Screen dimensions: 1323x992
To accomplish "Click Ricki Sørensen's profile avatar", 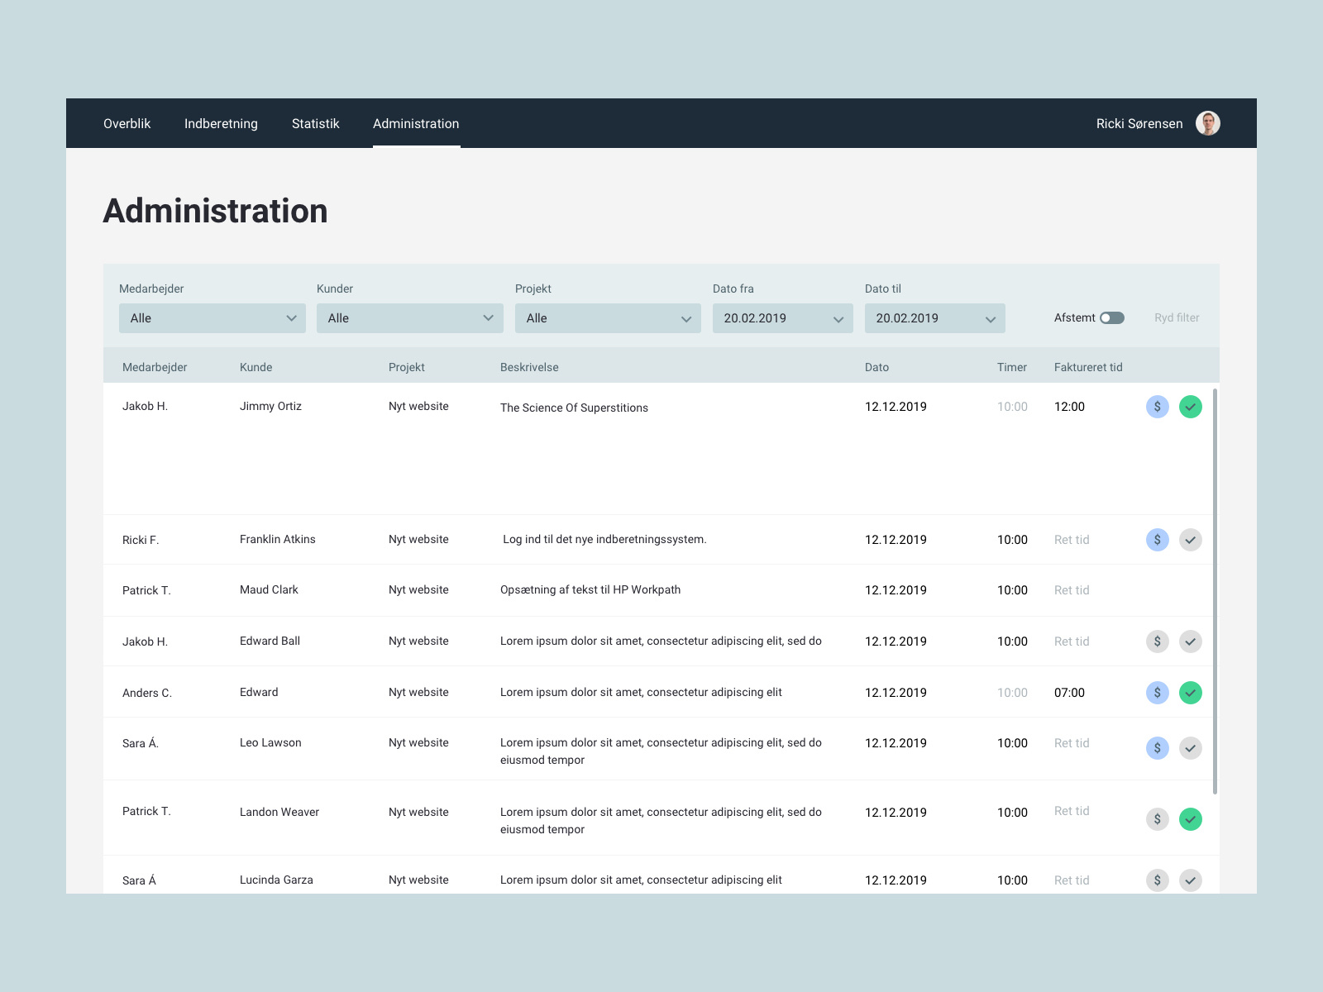I will click(1207, 122).
